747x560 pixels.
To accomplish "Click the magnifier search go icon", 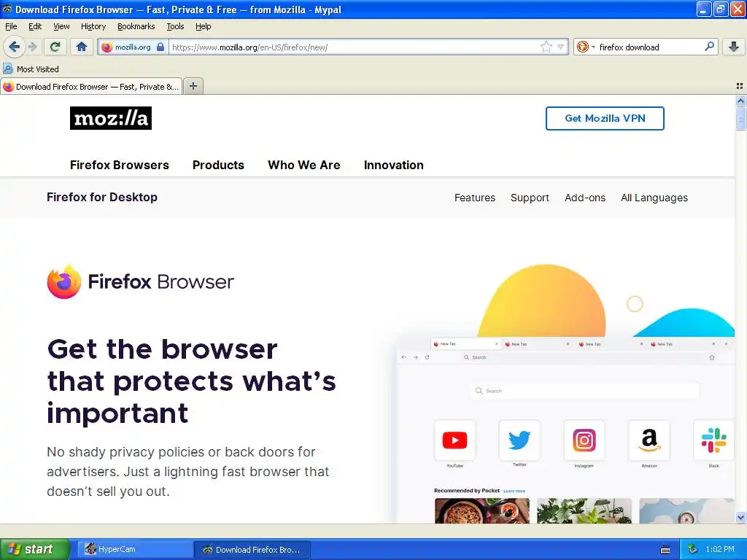I will pyautogui.click(x=709, y=47).
